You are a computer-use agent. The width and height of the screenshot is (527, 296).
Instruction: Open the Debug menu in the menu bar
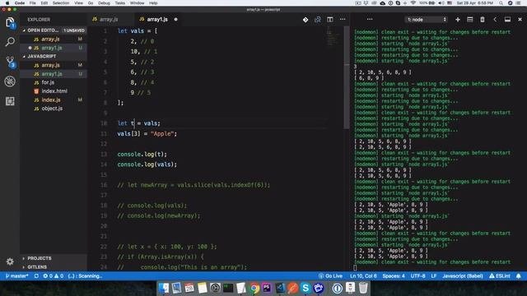(104, 3)
